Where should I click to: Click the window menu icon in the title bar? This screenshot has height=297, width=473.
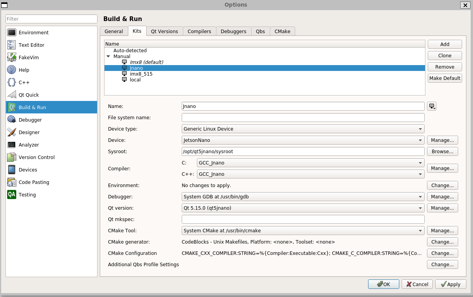click(x=5, y=5)
